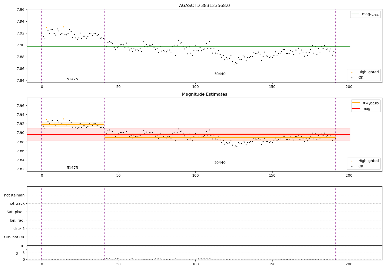Click the 7.82 y-axis tick in Magnitude Estimates plot

[x=21, y=169]
